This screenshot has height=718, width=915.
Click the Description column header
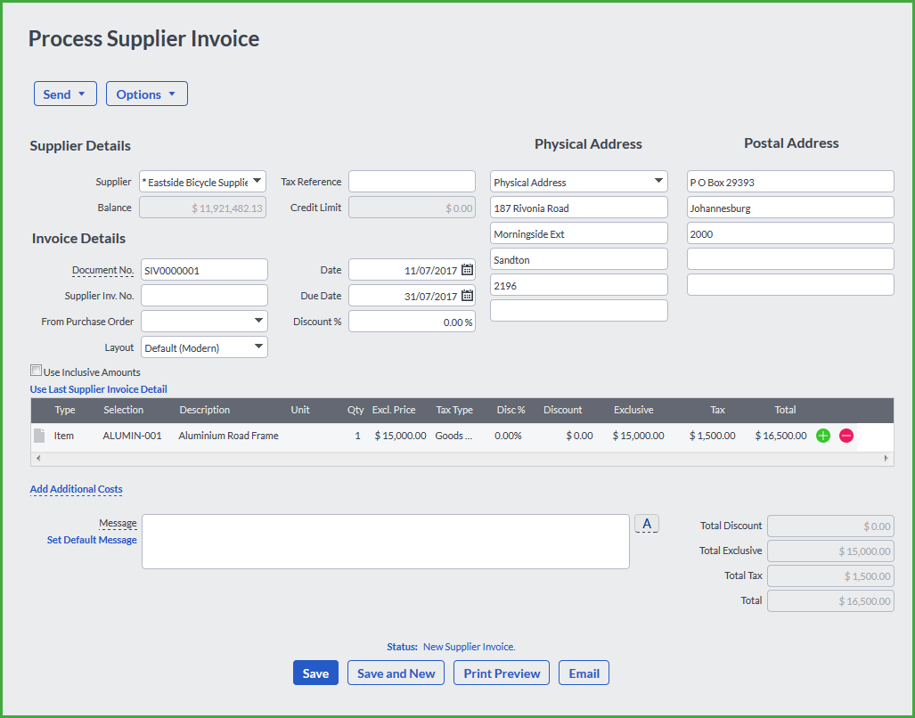(205, 410)
